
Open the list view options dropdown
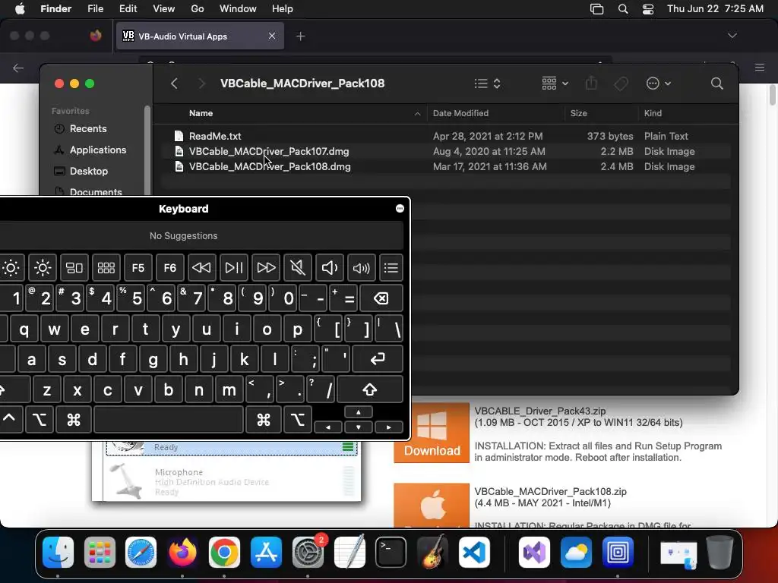(x=487, y=84)
